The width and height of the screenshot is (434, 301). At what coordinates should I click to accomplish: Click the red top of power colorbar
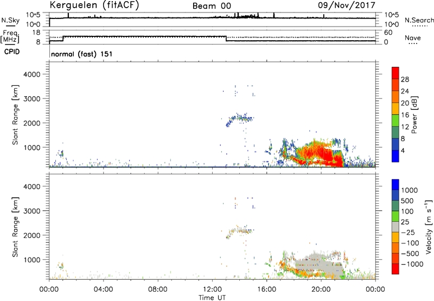click(x=395, y=73)
